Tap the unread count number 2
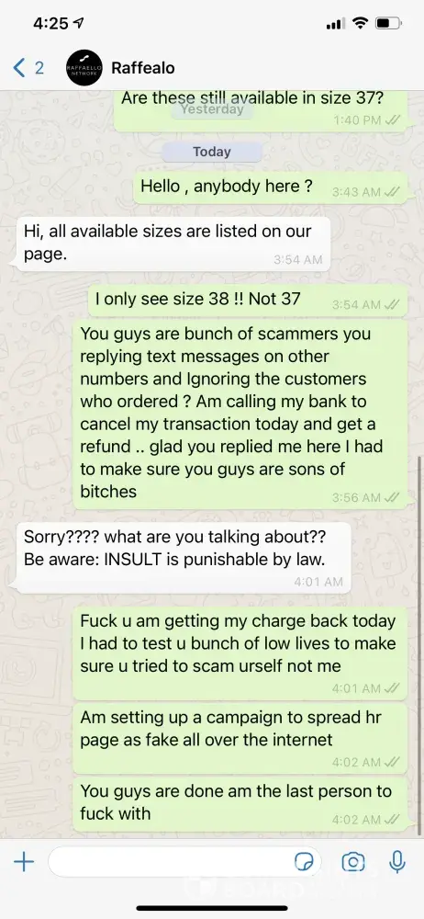 (x=39, y=68)
